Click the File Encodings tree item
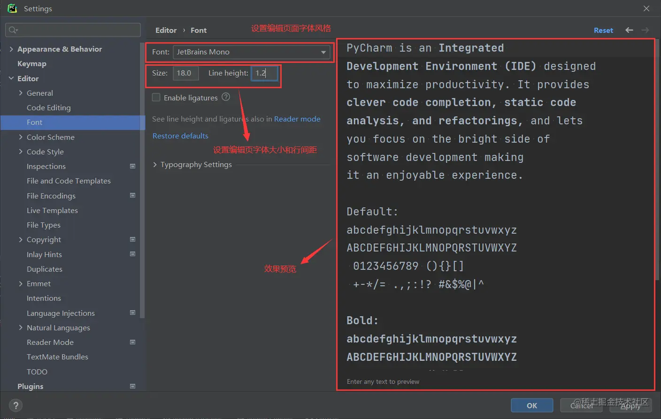The width and height of the screenshot is (661, 419). pos(51,196)
